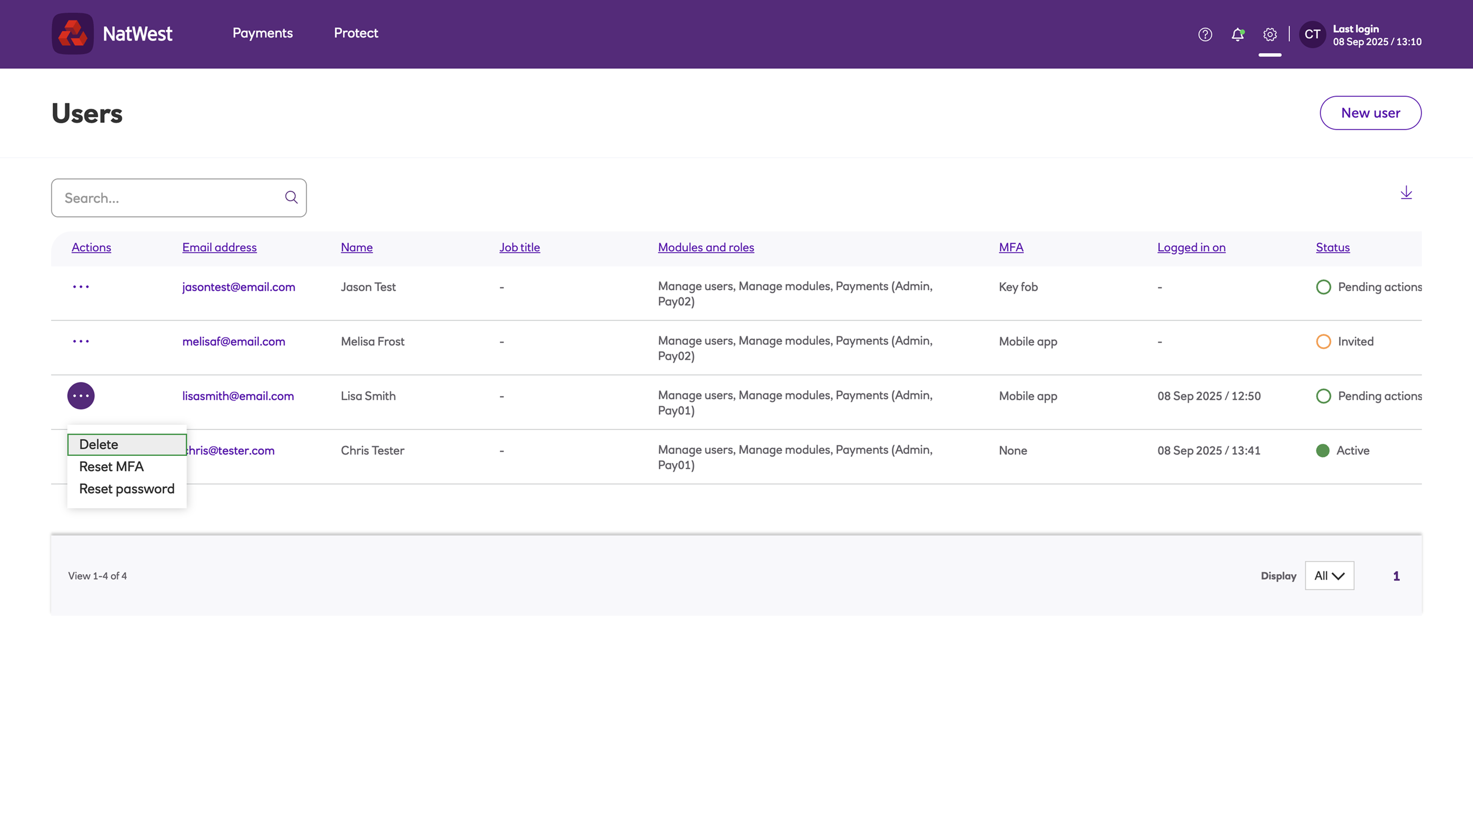Image resolution: width=1473 pixels, height=815 pixels.
Task: Sort the table by the Status column header
Action: tap(1332, 248)
